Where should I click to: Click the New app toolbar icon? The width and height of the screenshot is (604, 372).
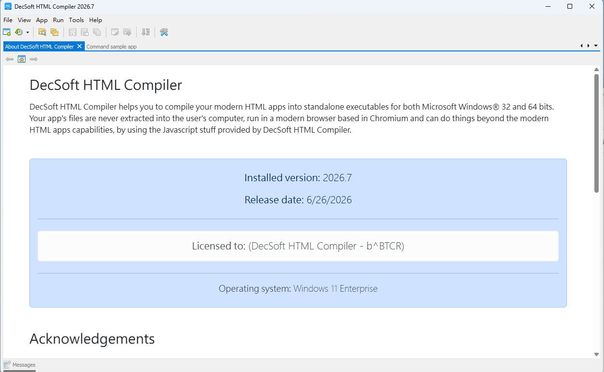7,32
